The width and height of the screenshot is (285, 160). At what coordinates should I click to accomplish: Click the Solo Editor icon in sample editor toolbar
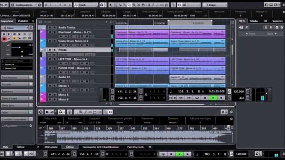click(41, 112)
